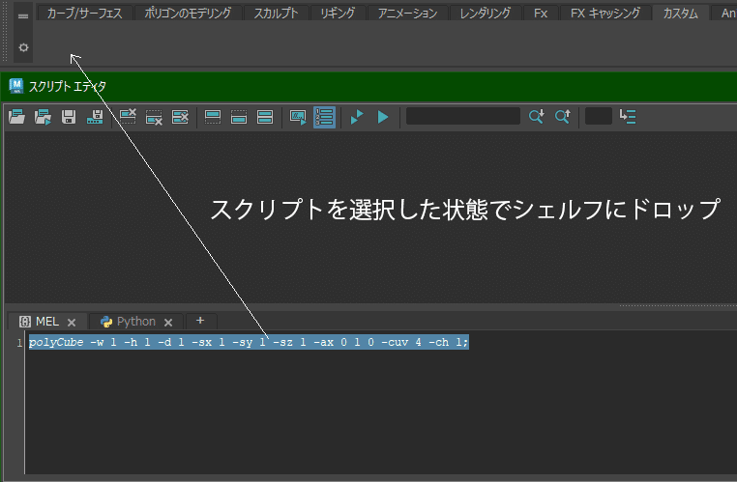Switch to アニメーション shelf tab

click(x=407, y=14)
